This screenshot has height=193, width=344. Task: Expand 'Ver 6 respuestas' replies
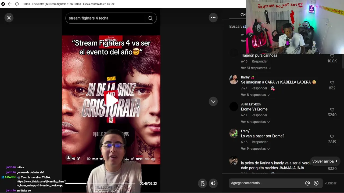click(255, 122)
